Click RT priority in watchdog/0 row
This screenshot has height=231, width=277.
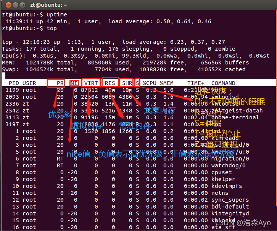[60, 165]
